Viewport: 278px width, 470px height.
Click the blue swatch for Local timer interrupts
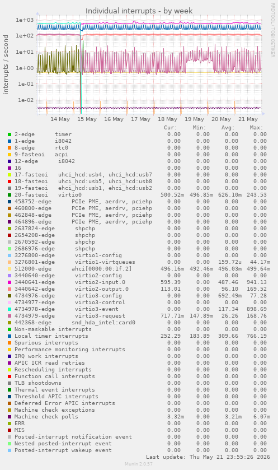pyautogui.click(x=10, y=336)
